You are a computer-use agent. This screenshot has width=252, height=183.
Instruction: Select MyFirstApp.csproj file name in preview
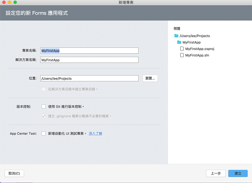click(200, 49)
